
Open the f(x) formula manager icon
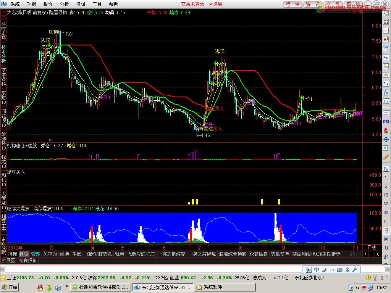(x=386, y=93)
